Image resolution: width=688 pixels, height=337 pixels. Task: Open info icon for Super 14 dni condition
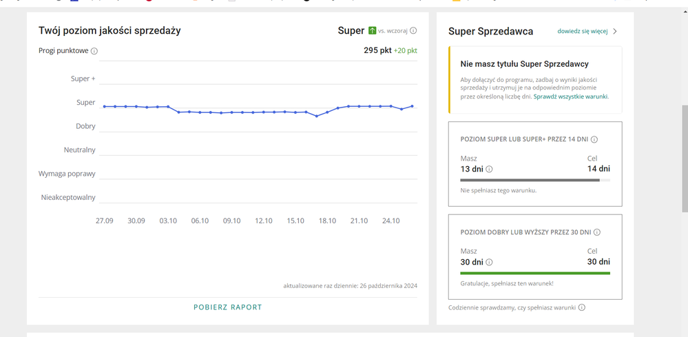click(594, 139)
